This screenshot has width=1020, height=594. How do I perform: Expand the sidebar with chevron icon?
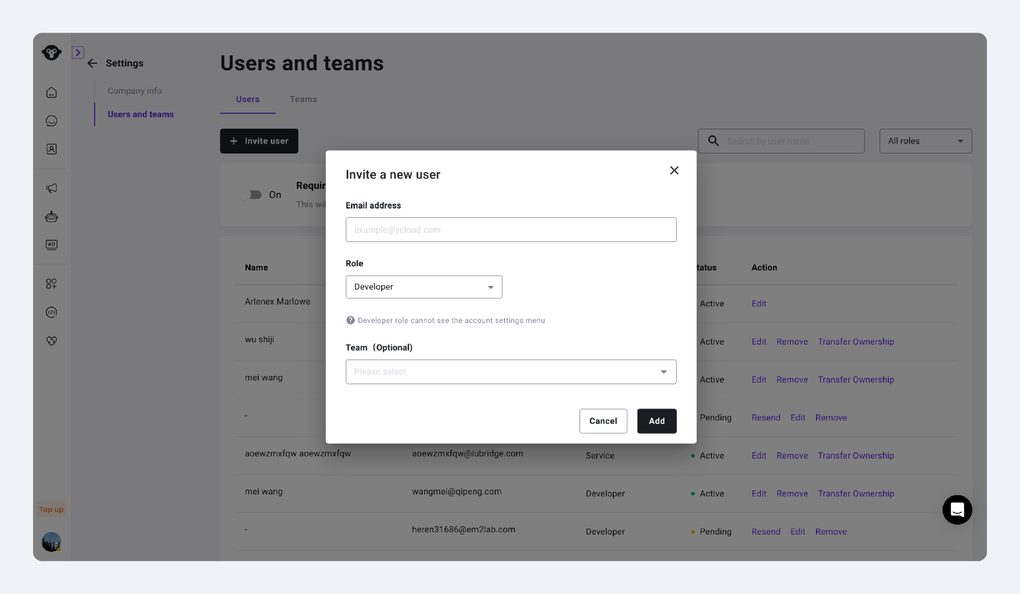[x=78, y=53]
